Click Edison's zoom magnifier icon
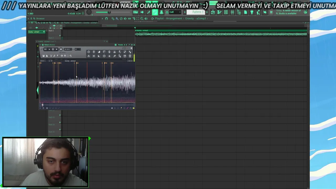 pos(71,56)
